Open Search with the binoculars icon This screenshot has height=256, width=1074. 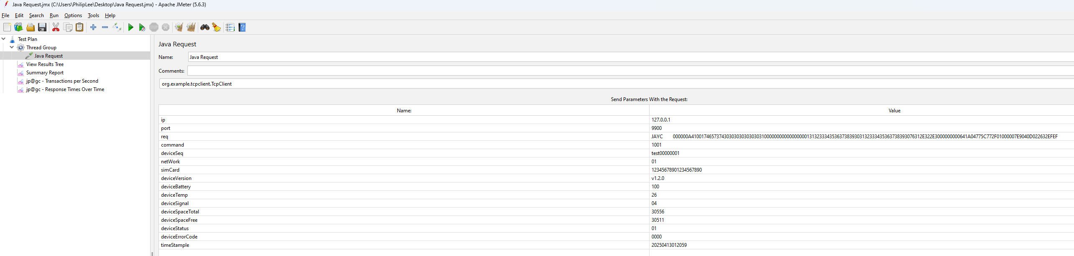click(205, 28)
